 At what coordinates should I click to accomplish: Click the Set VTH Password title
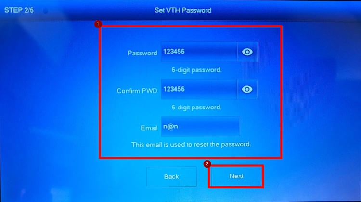[x=183, y=10]
